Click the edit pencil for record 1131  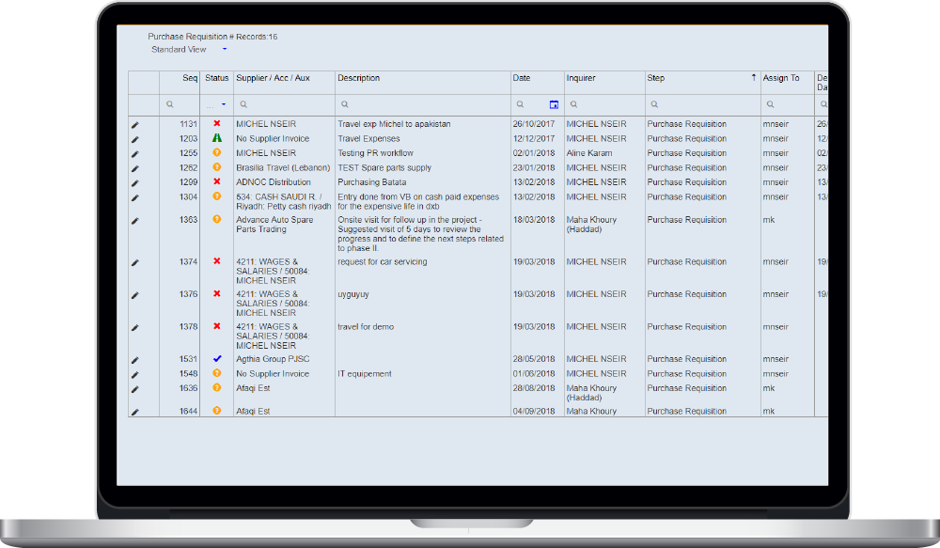tap(134, 124)
